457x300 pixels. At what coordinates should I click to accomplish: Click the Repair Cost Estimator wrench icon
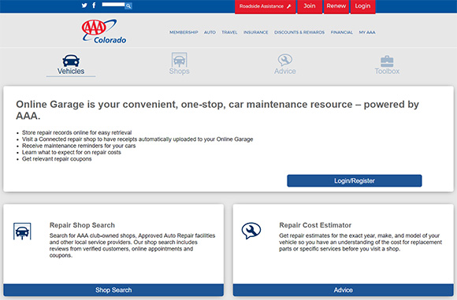(251, 231)
